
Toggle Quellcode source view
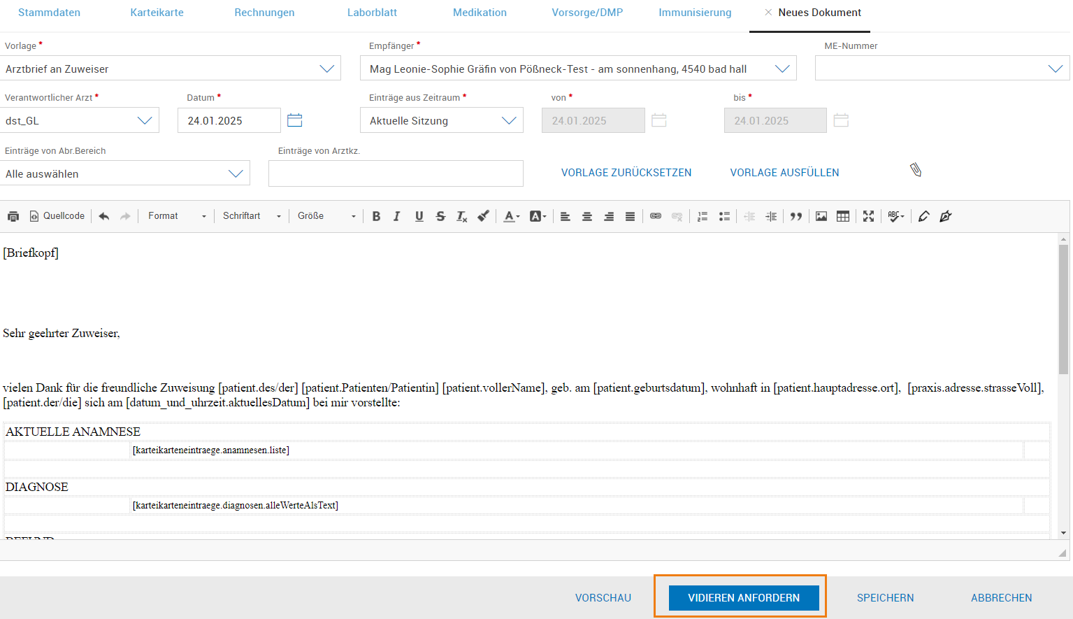57,216
